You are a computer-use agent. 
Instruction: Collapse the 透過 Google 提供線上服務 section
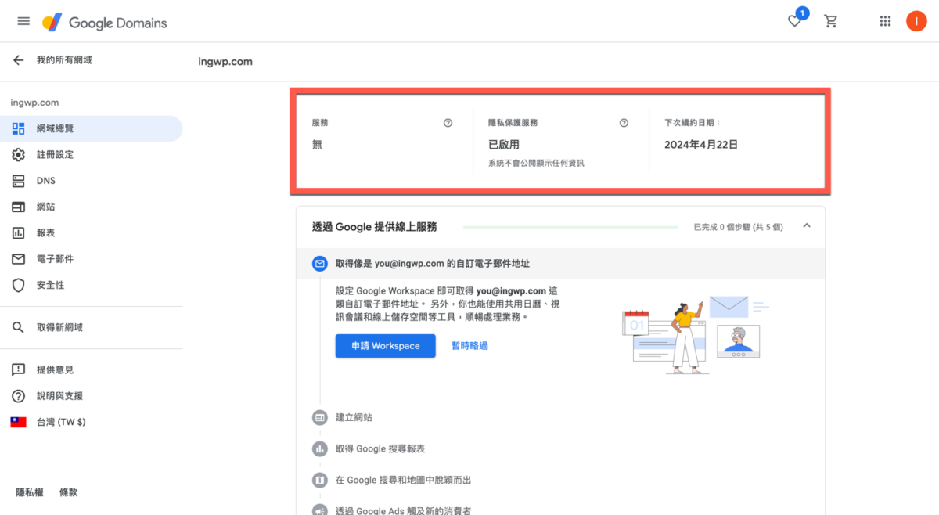(x=807, y=225)
